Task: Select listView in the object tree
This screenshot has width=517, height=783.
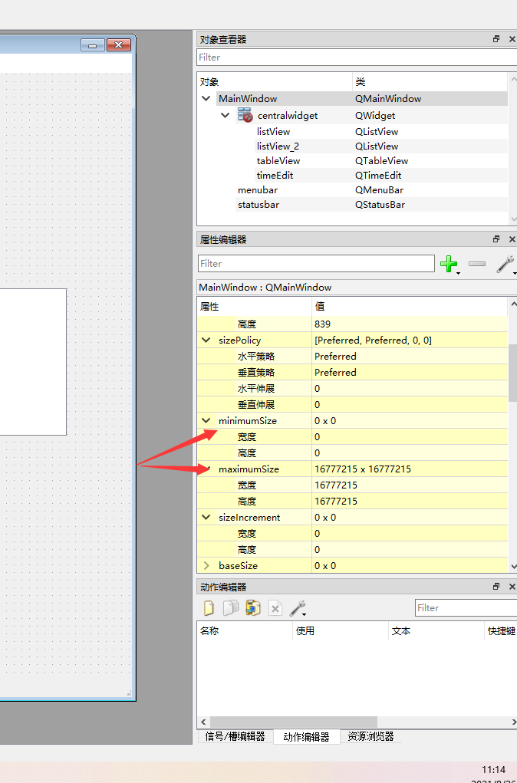Action: 273,132
